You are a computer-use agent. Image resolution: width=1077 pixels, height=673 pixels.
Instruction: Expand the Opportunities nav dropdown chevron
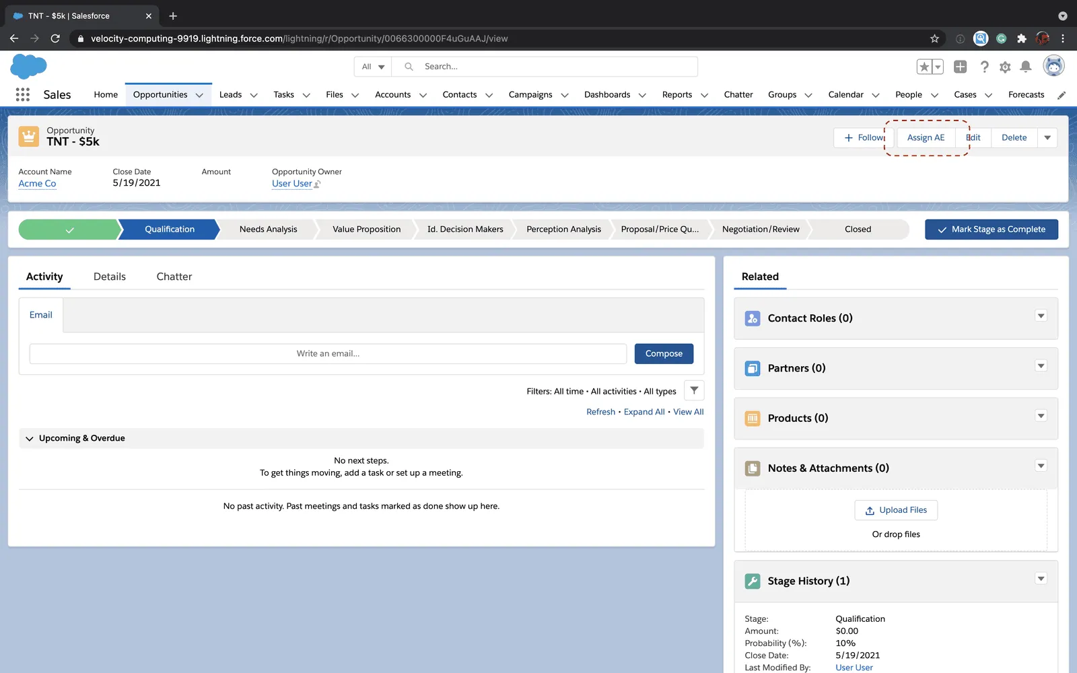(199, 96)
